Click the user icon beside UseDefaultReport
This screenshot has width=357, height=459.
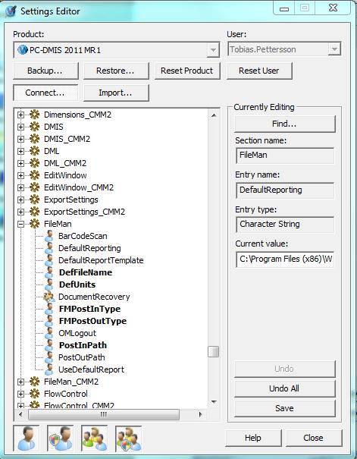(49, 369)
